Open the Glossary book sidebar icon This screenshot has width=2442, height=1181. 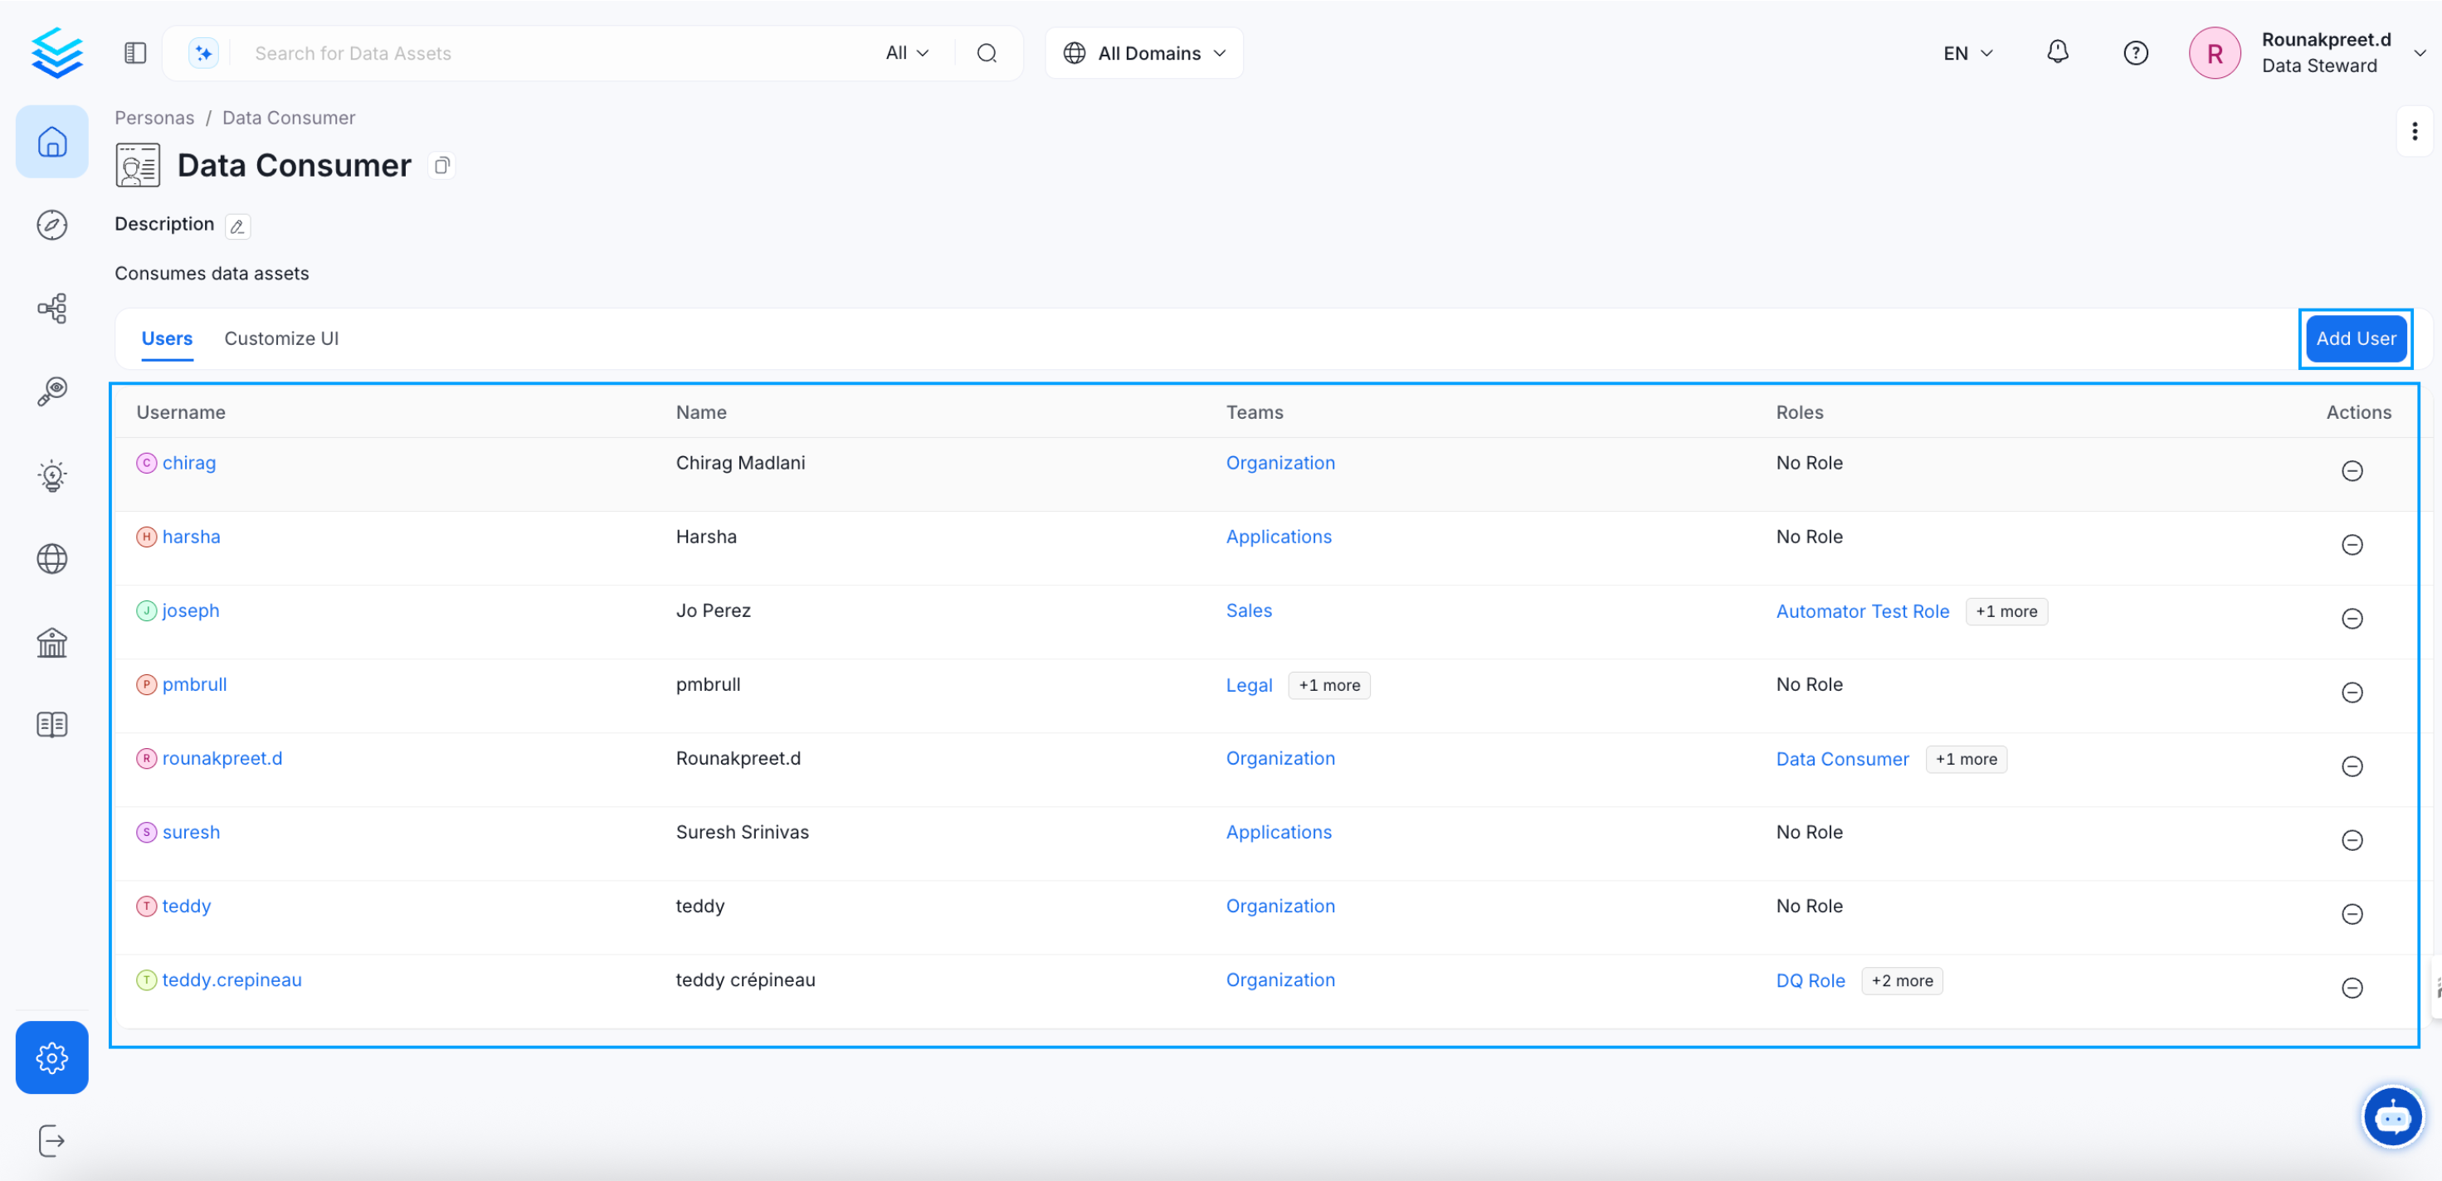tap(52, 725)
